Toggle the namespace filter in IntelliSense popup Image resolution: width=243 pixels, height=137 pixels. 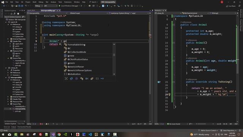tap(97, 79)
